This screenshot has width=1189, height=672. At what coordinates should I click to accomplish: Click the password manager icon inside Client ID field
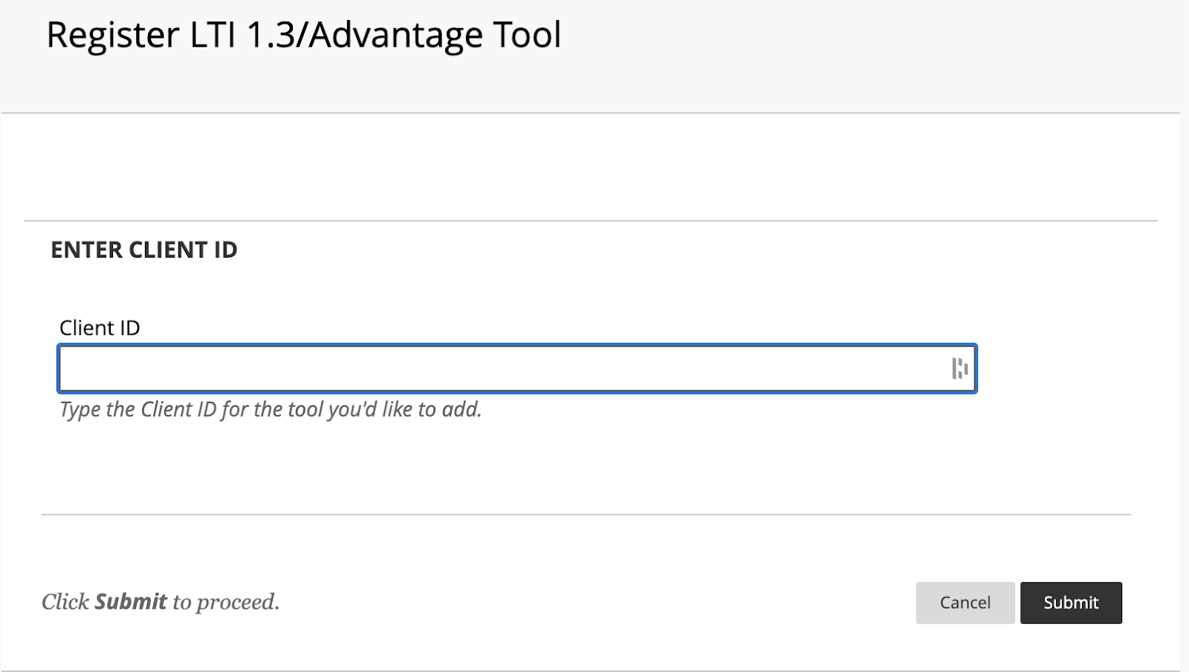[x=959, y=367]
